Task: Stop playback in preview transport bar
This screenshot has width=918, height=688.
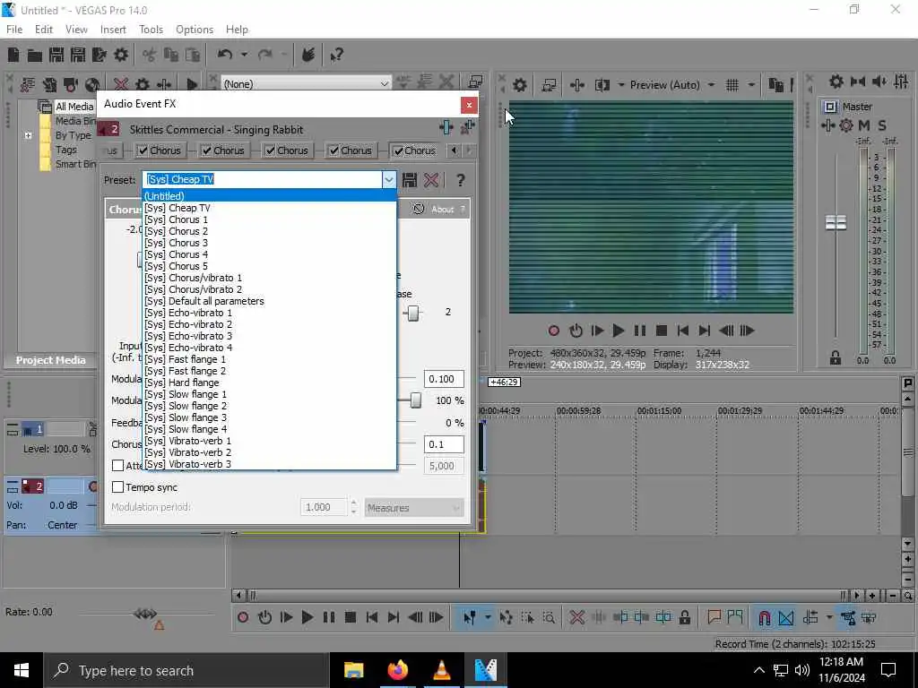Action: [661, 331]
